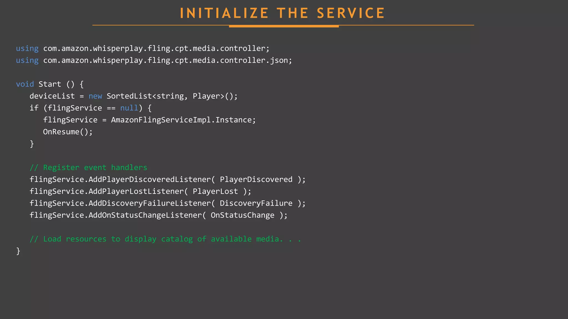Click the 'AddOnStatusChangeListener( OnStatusChange );' line

pos(159,215)
